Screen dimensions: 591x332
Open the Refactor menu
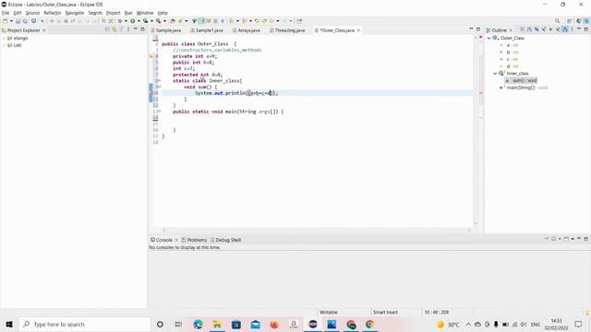(53, 13)
